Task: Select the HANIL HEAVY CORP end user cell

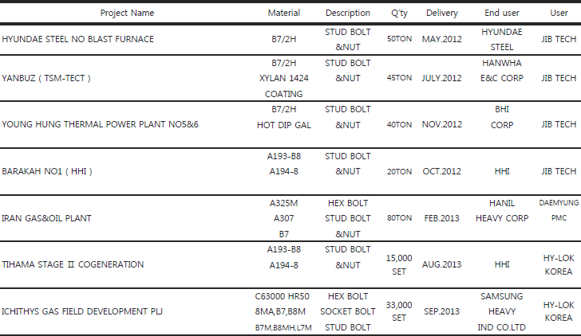Action: 502,211
